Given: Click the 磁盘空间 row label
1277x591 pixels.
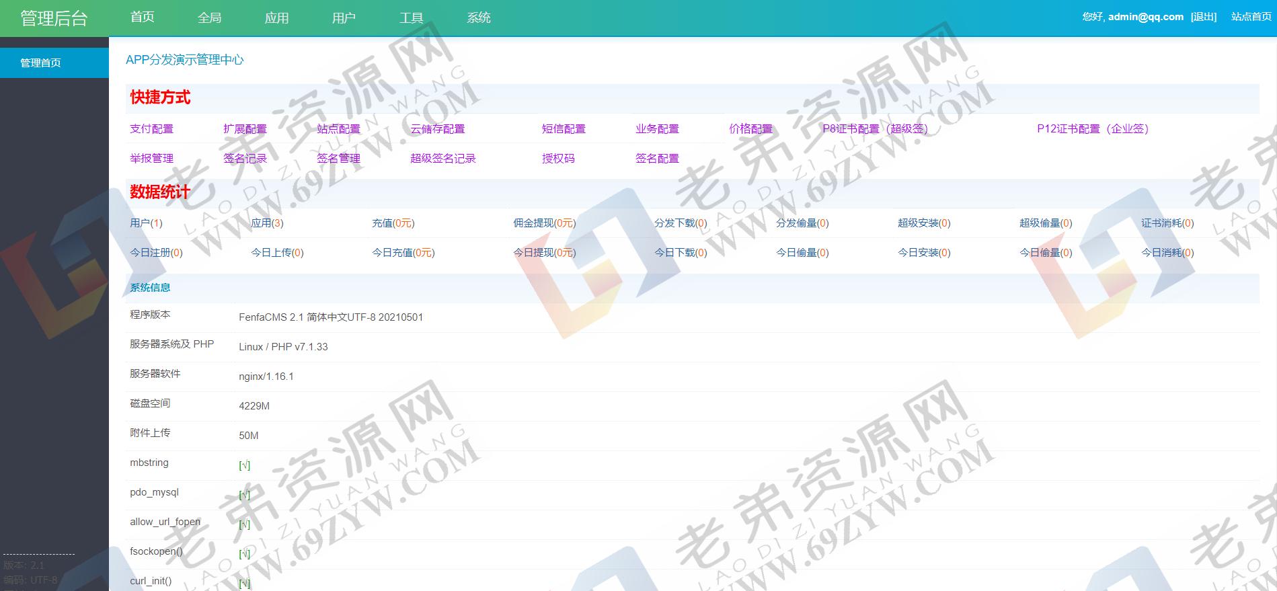Looking at the screenshot, I should [150, 403].
